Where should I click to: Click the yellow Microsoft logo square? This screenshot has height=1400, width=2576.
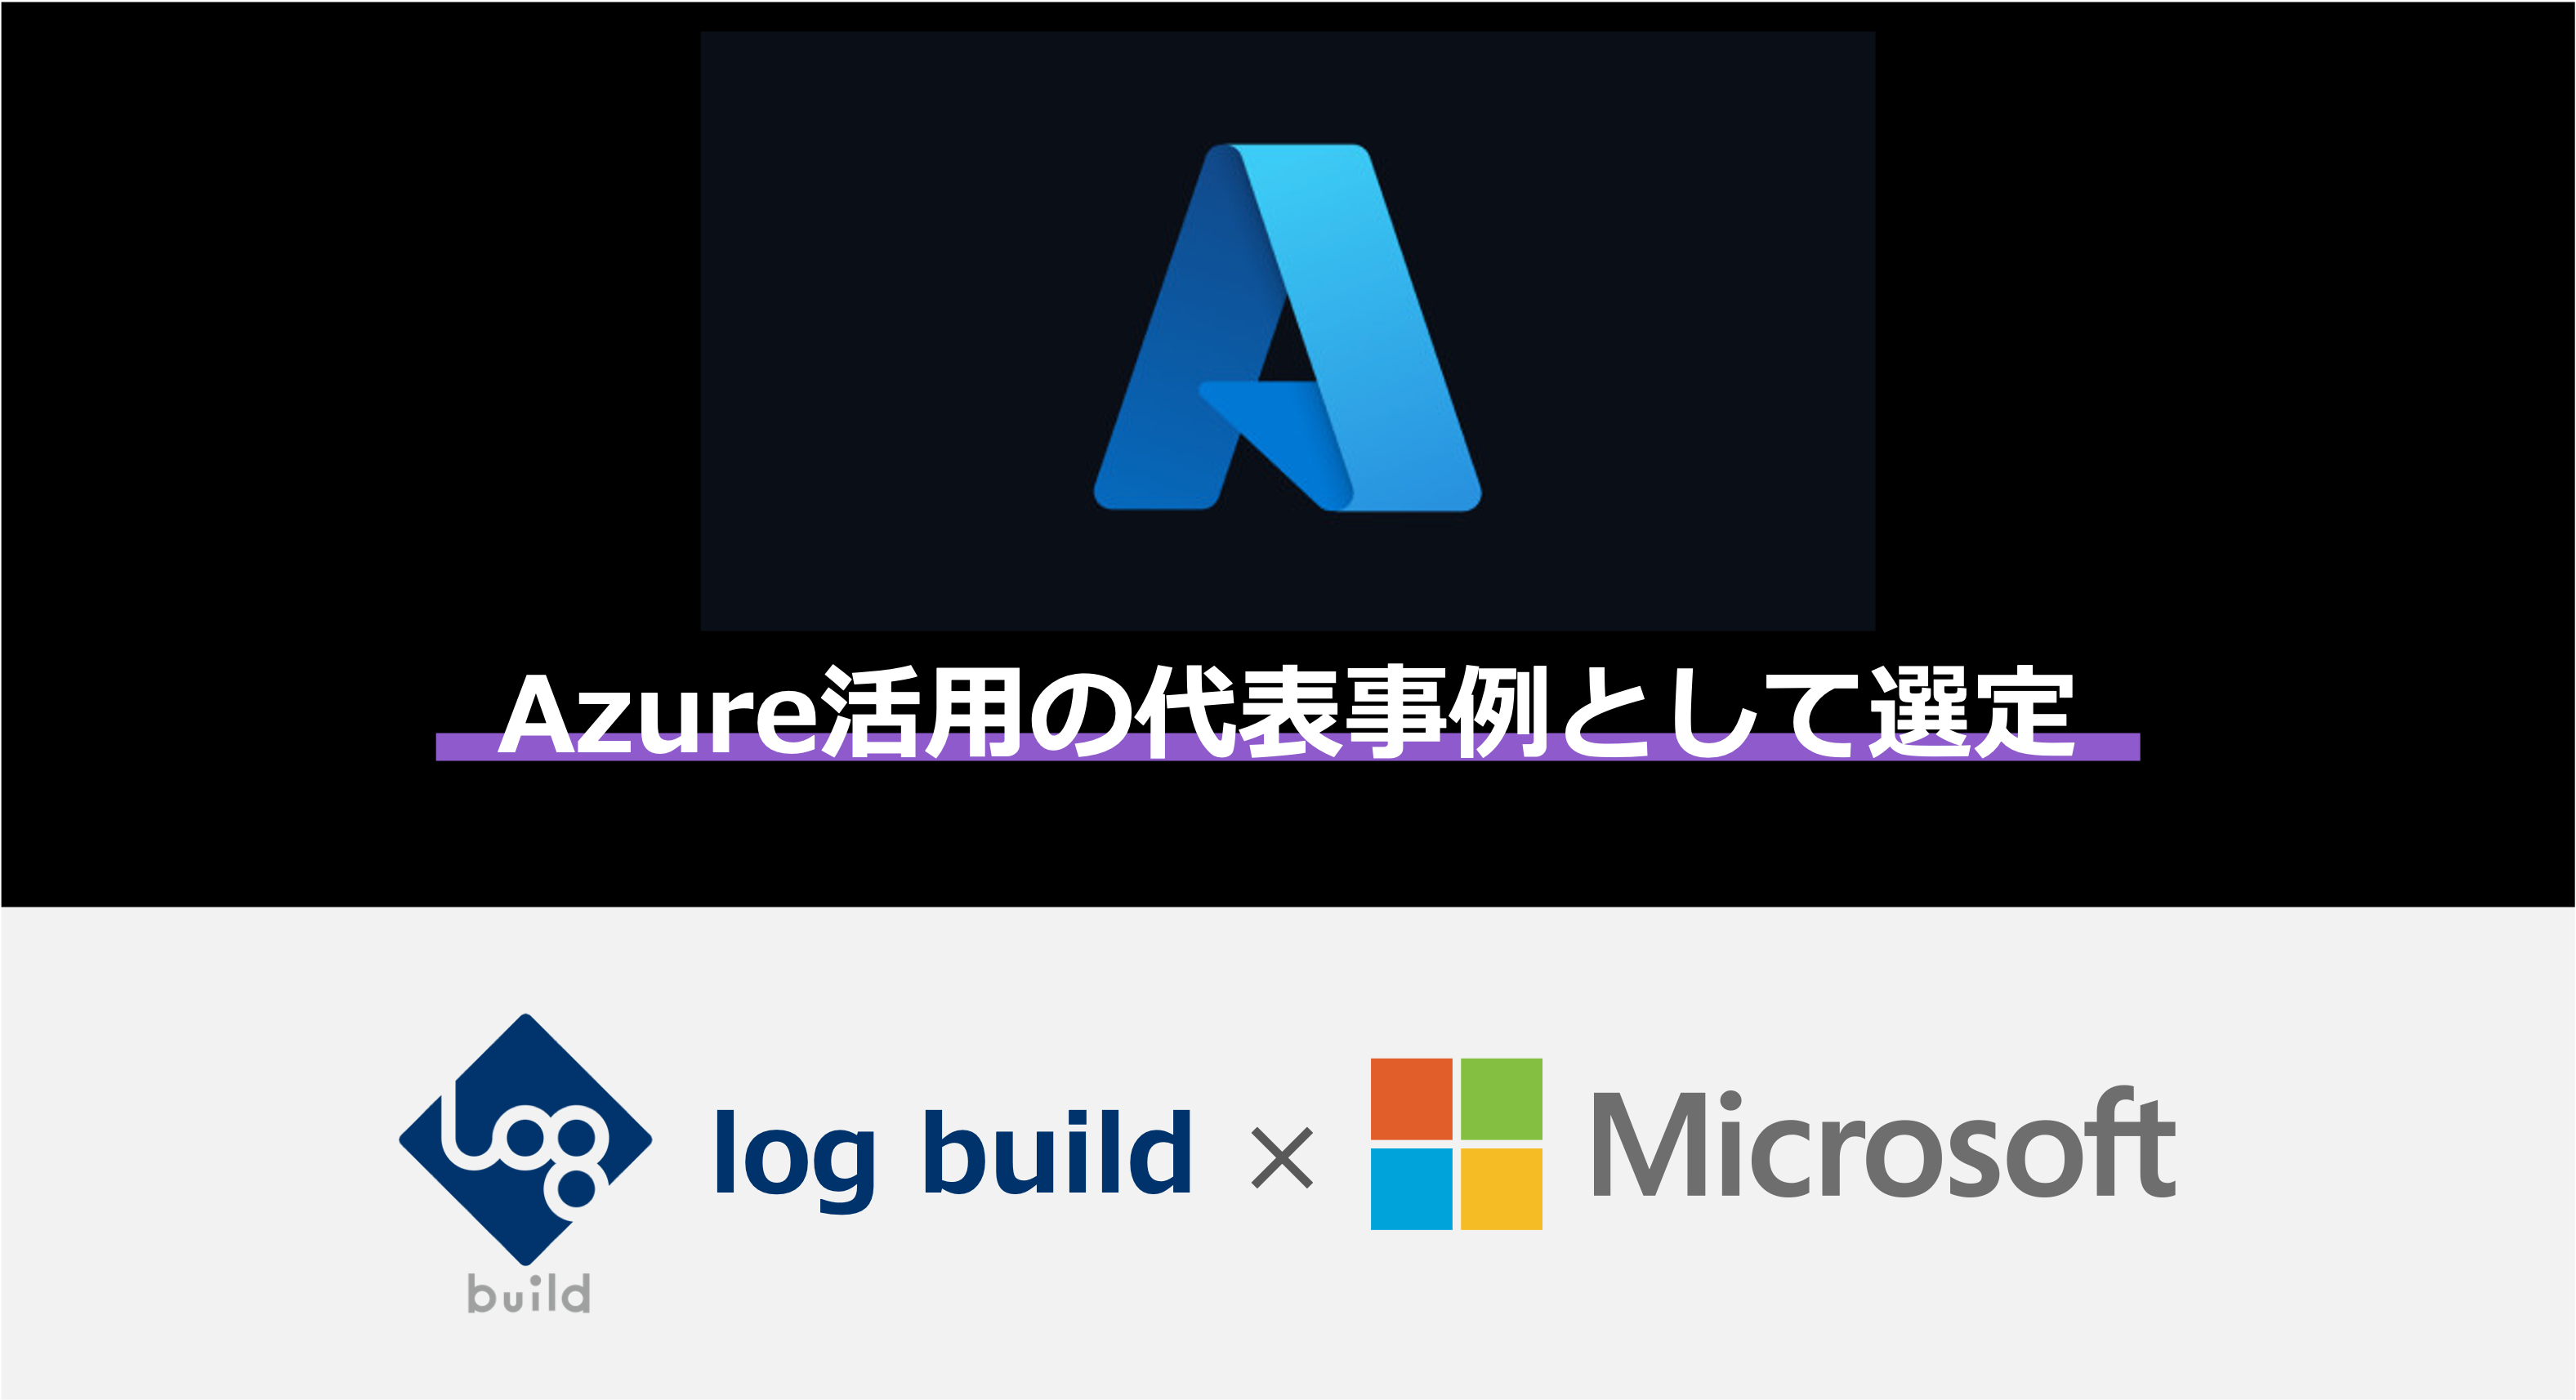[1501, 1188]
